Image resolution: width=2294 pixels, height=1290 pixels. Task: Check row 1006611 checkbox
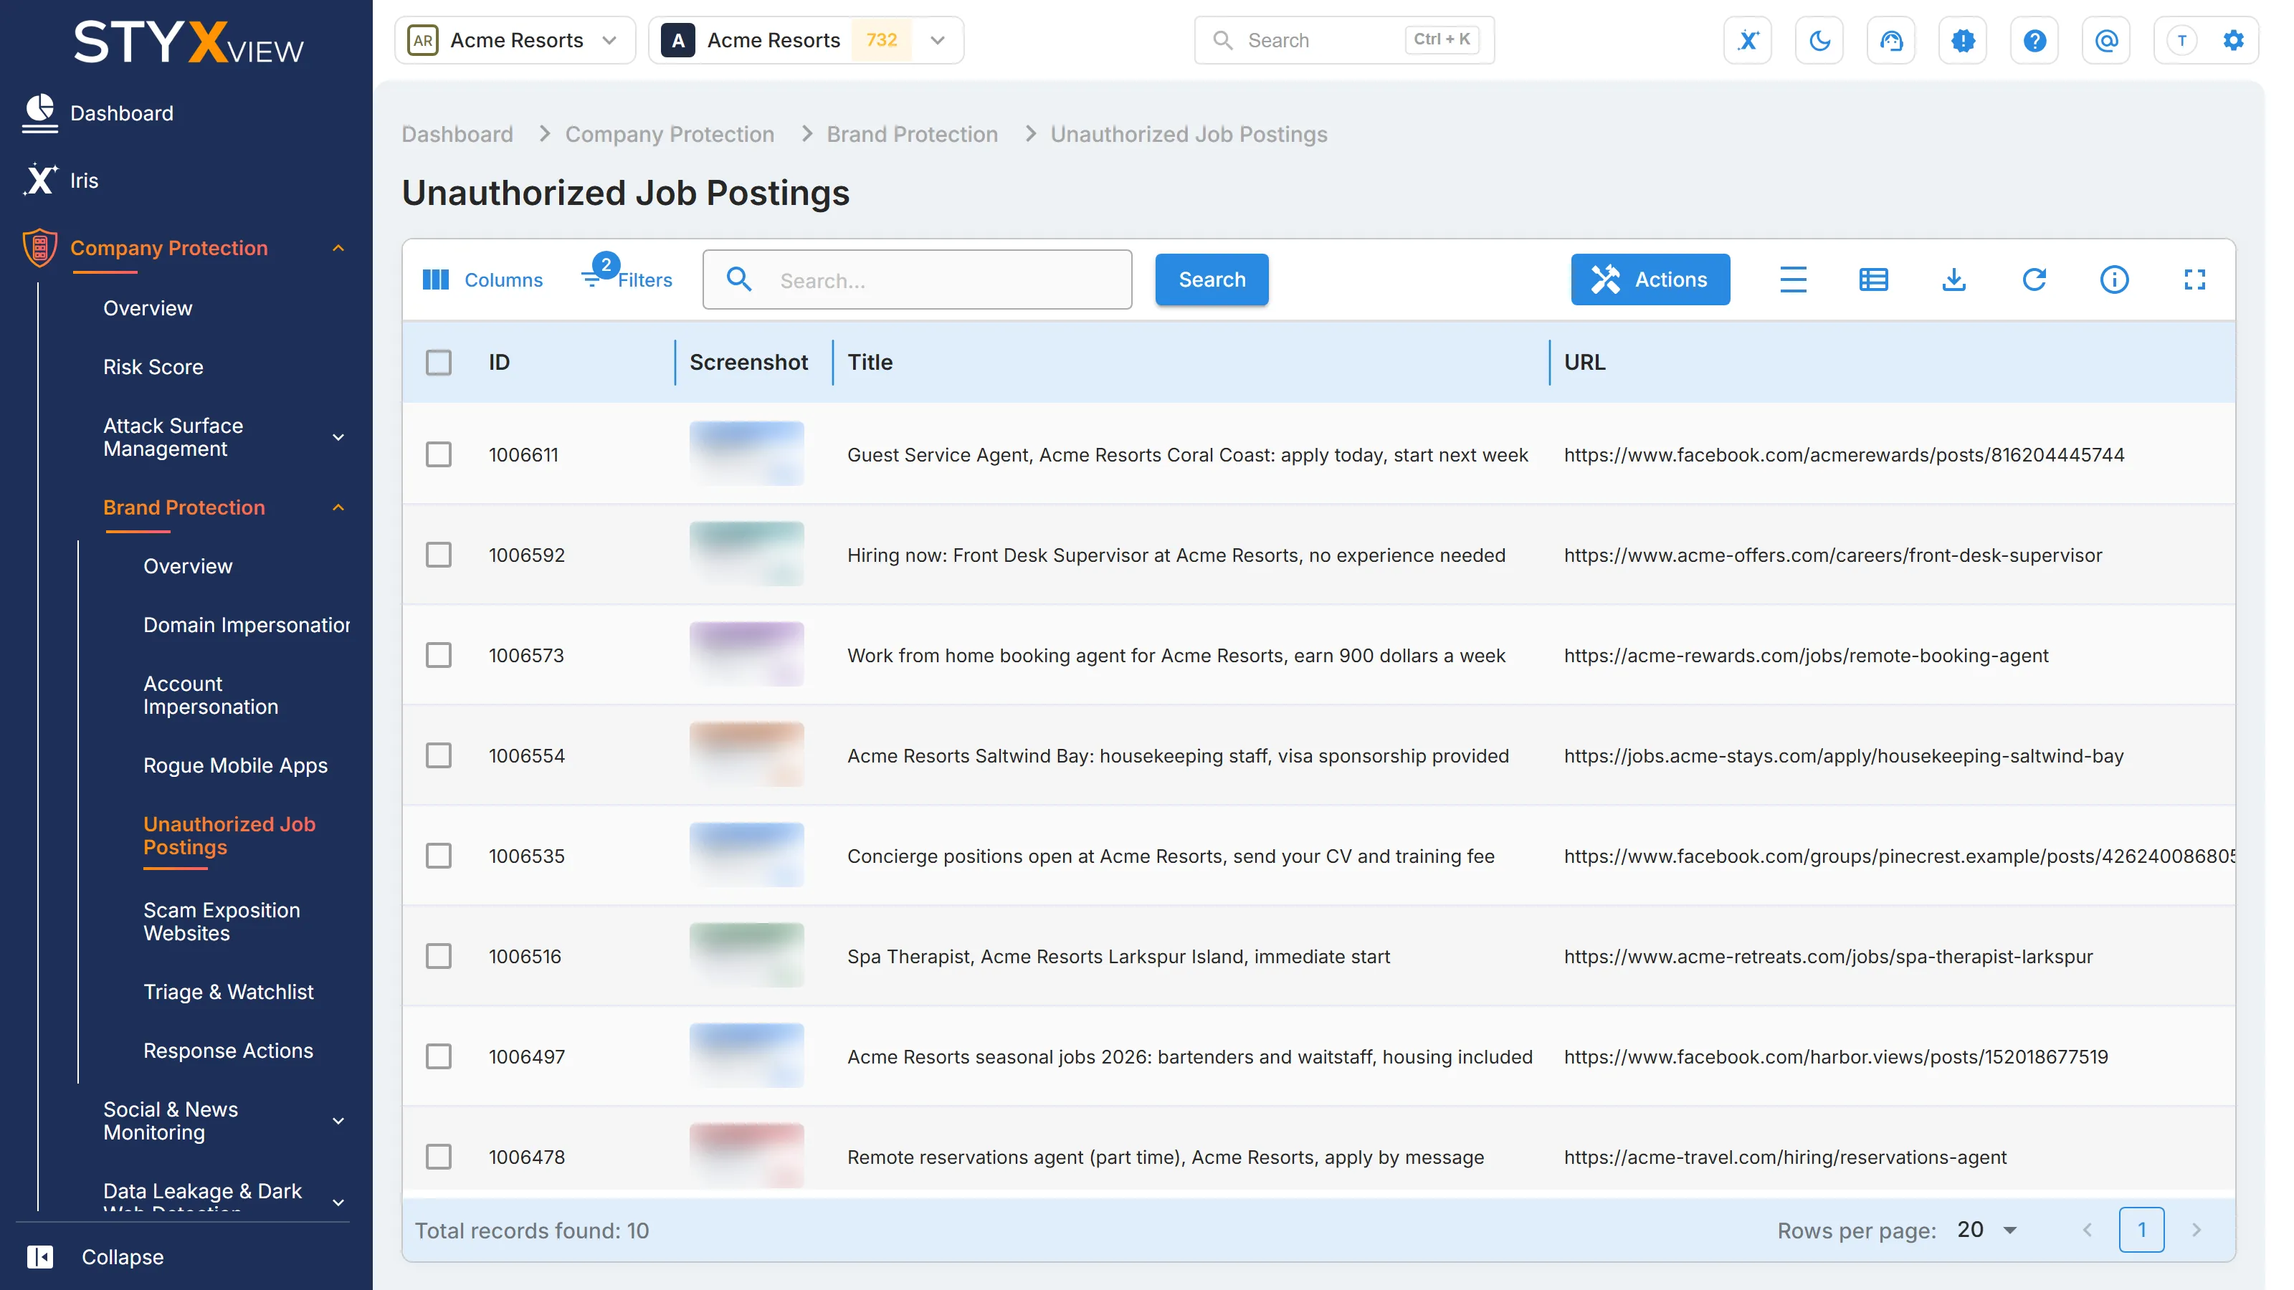tap(439, 454)
